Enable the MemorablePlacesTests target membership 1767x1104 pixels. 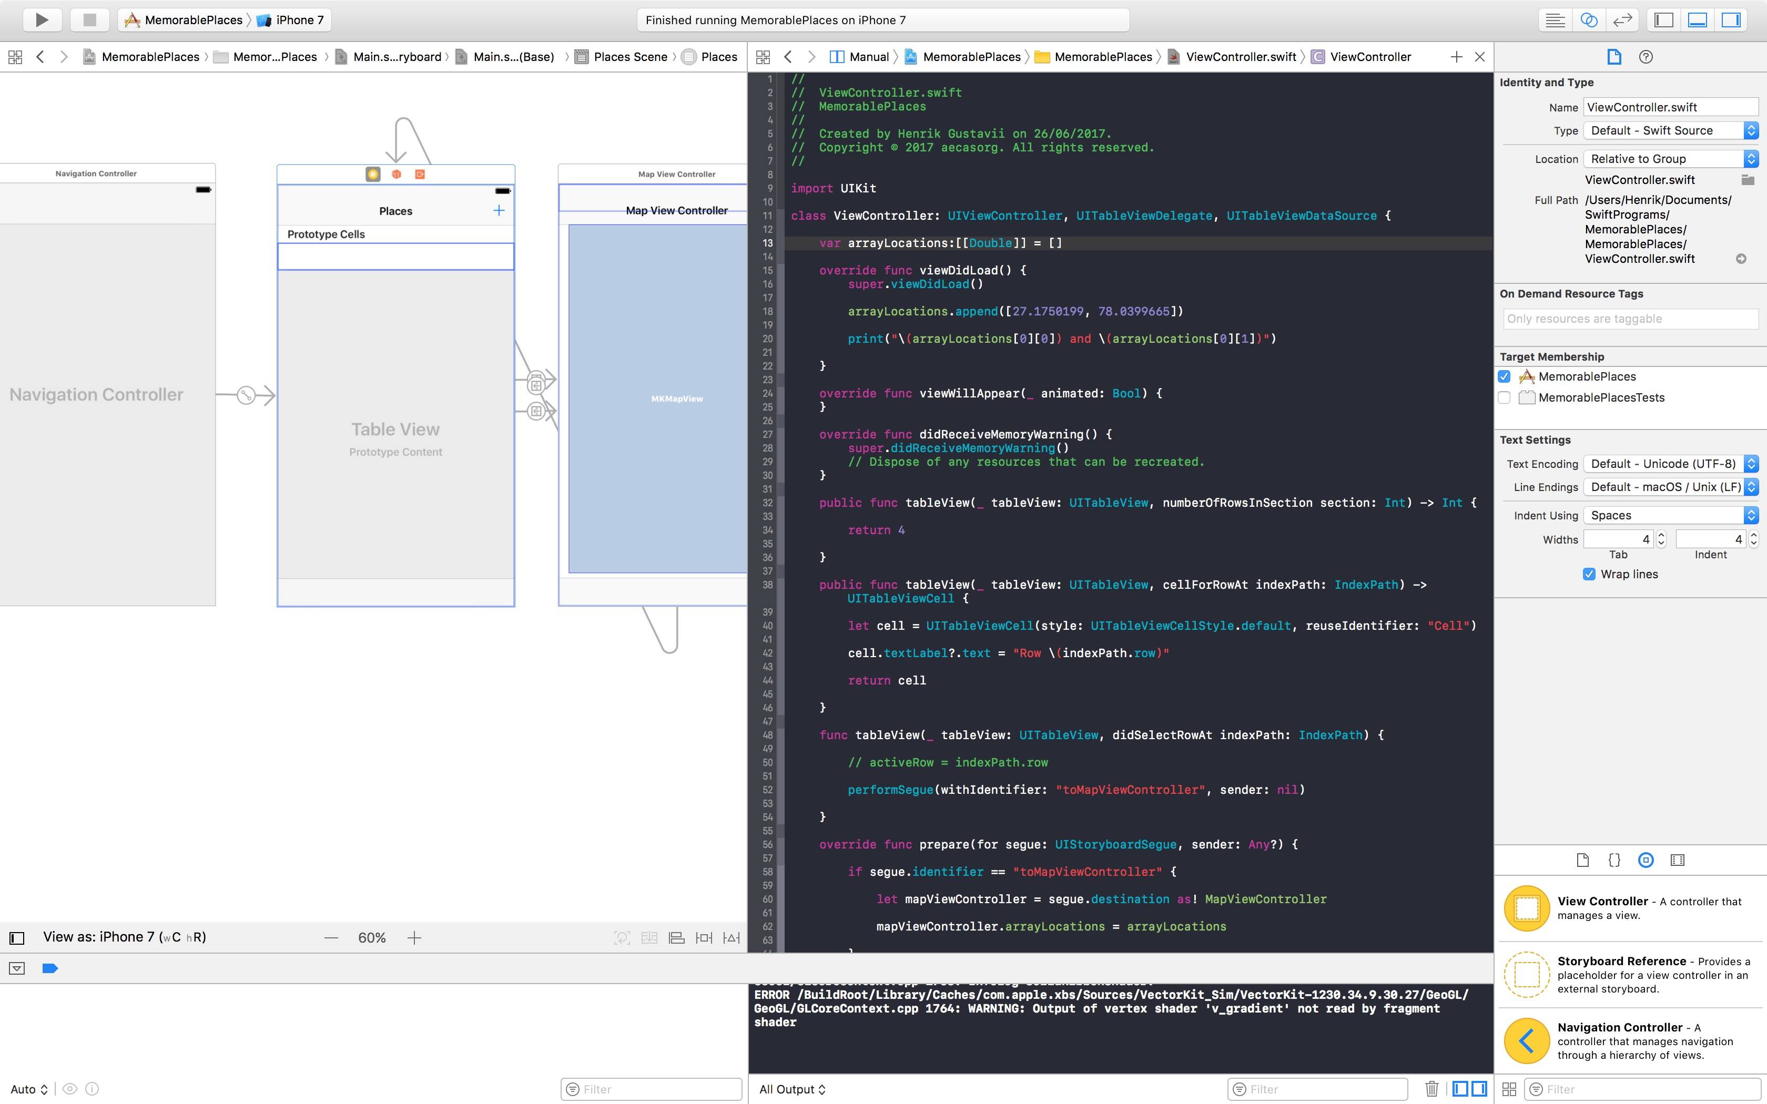pos(1504,398)
